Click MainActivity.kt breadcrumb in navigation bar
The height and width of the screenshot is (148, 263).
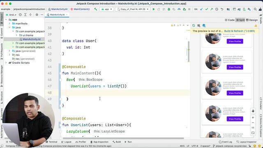click(x=58, y=9)
